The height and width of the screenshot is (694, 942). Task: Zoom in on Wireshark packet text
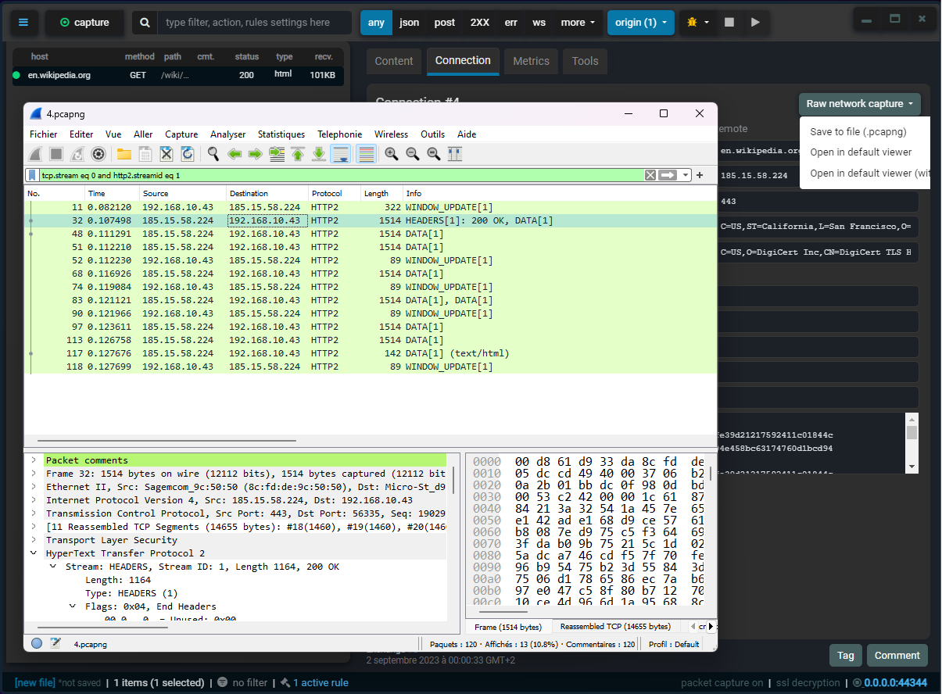392,154
